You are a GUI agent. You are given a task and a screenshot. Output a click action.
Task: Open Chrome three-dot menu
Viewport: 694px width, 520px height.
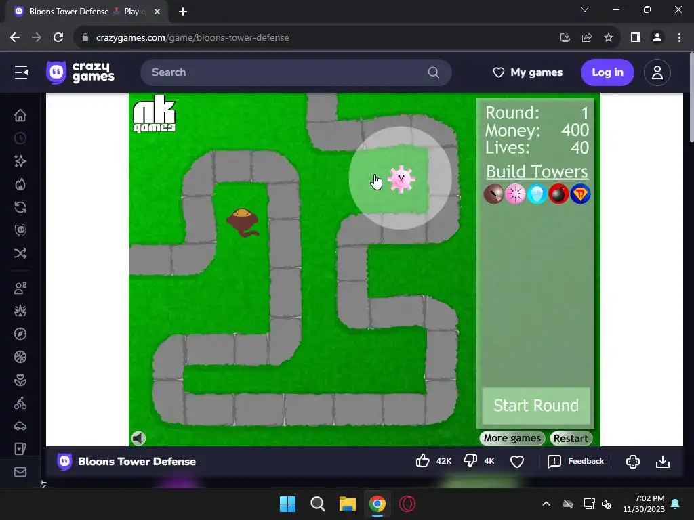click(679, 38)
